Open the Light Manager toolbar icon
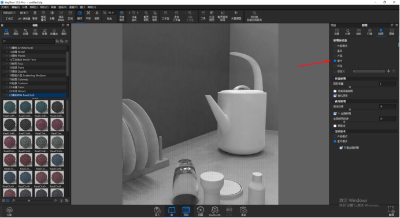Viewport: 400px width, 218px height. [236, 13]
